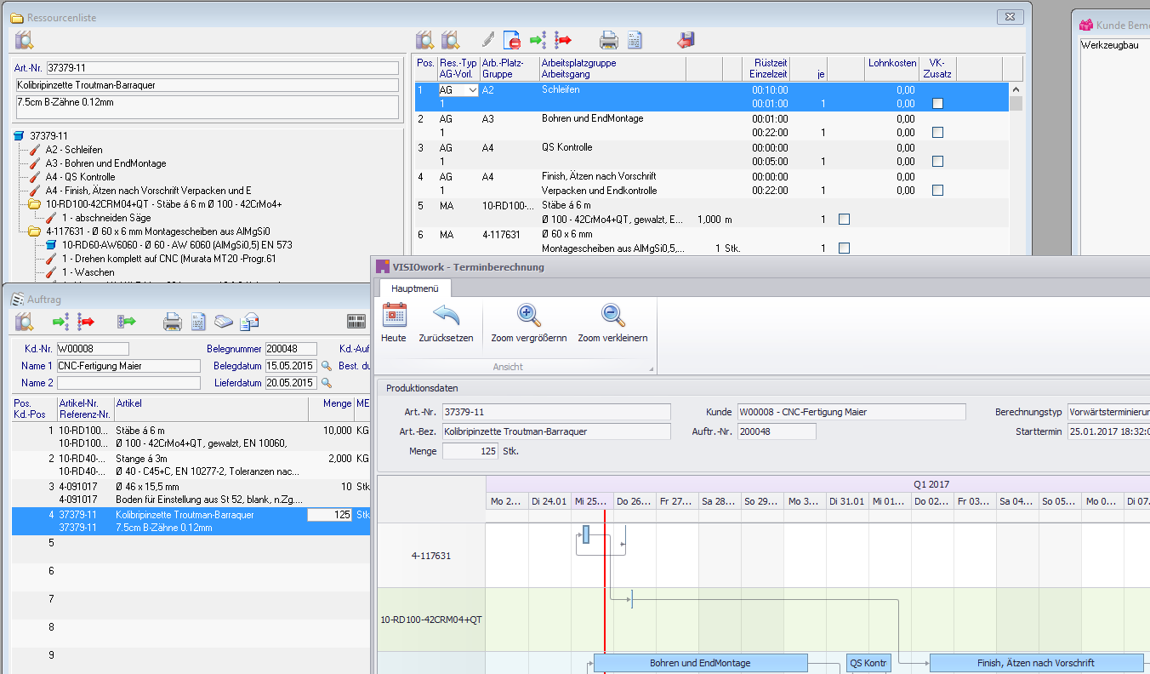Click the Lieferdatum magnifier lookup button

click(326, 383)
